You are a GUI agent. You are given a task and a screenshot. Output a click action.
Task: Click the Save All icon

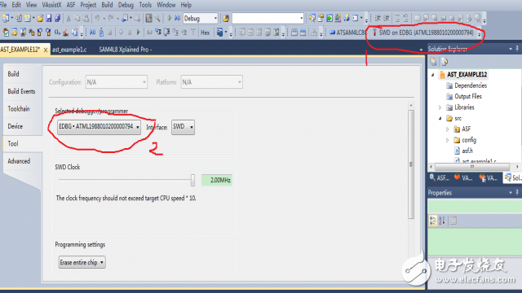pyautogui.click(x=57, y=18)
